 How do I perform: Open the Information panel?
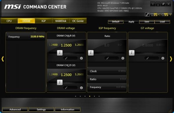[68, 110]
